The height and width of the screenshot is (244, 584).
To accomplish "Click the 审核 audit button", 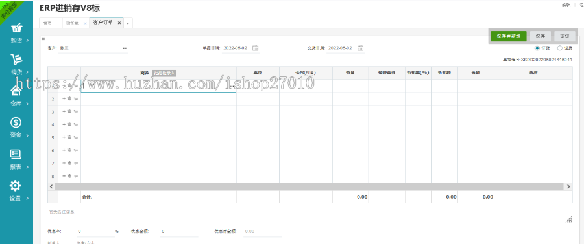I will (x=565, y=36).
